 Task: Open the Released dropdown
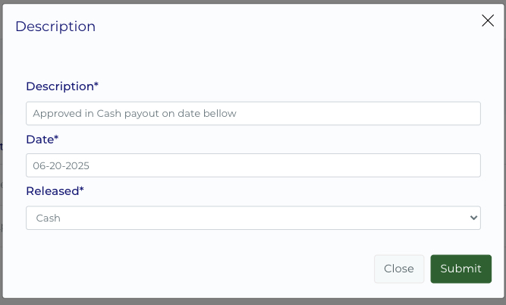tap(253, 218)
